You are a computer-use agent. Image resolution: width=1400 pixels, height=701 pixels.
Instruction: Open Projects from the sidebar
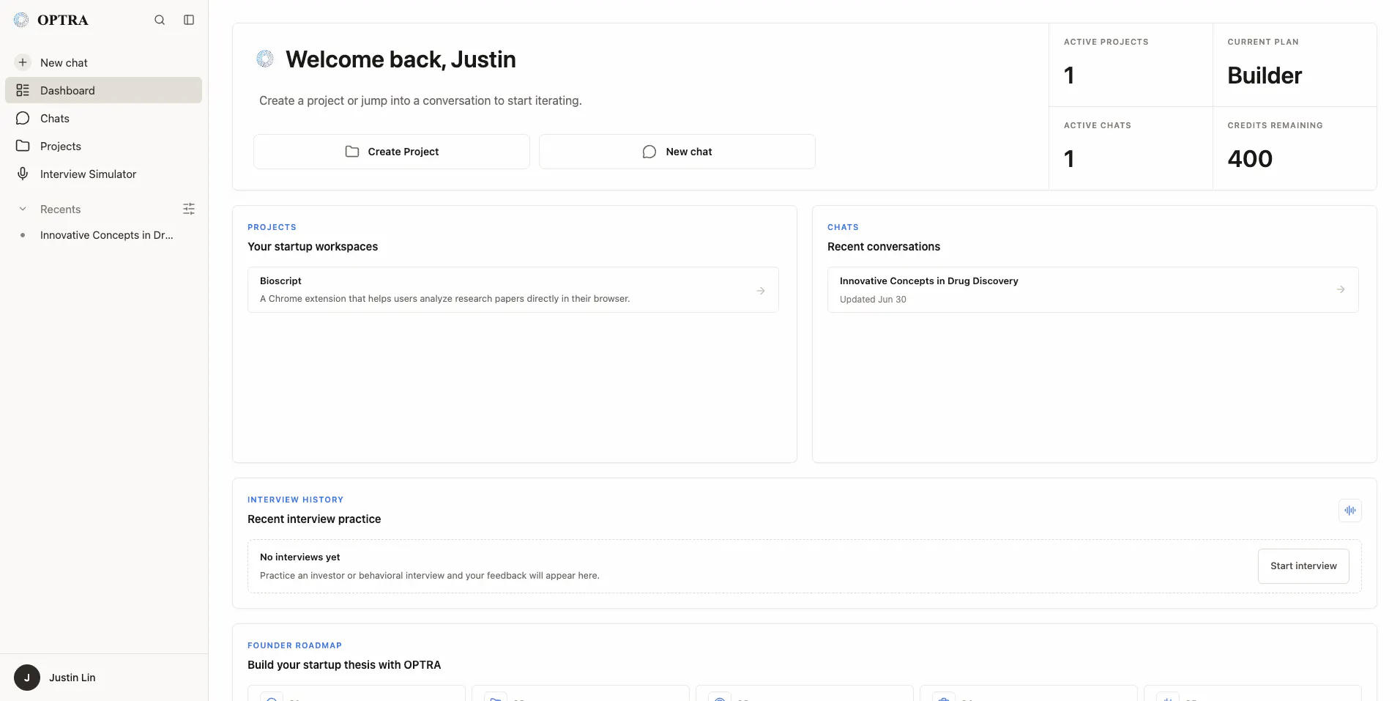(103, 146)
